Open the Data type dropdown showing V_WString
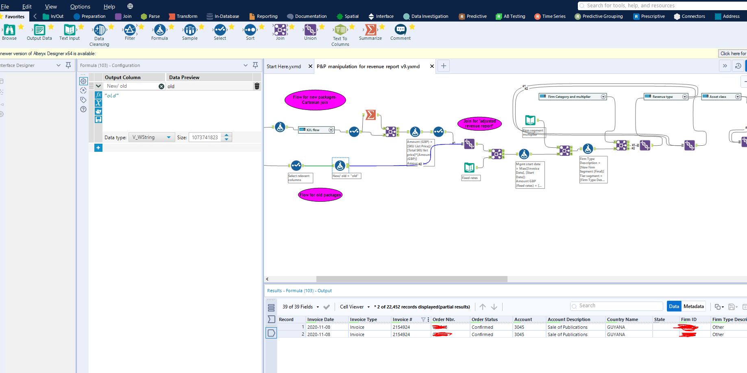This screenshot has height=373, width=747. click(151, 137)
